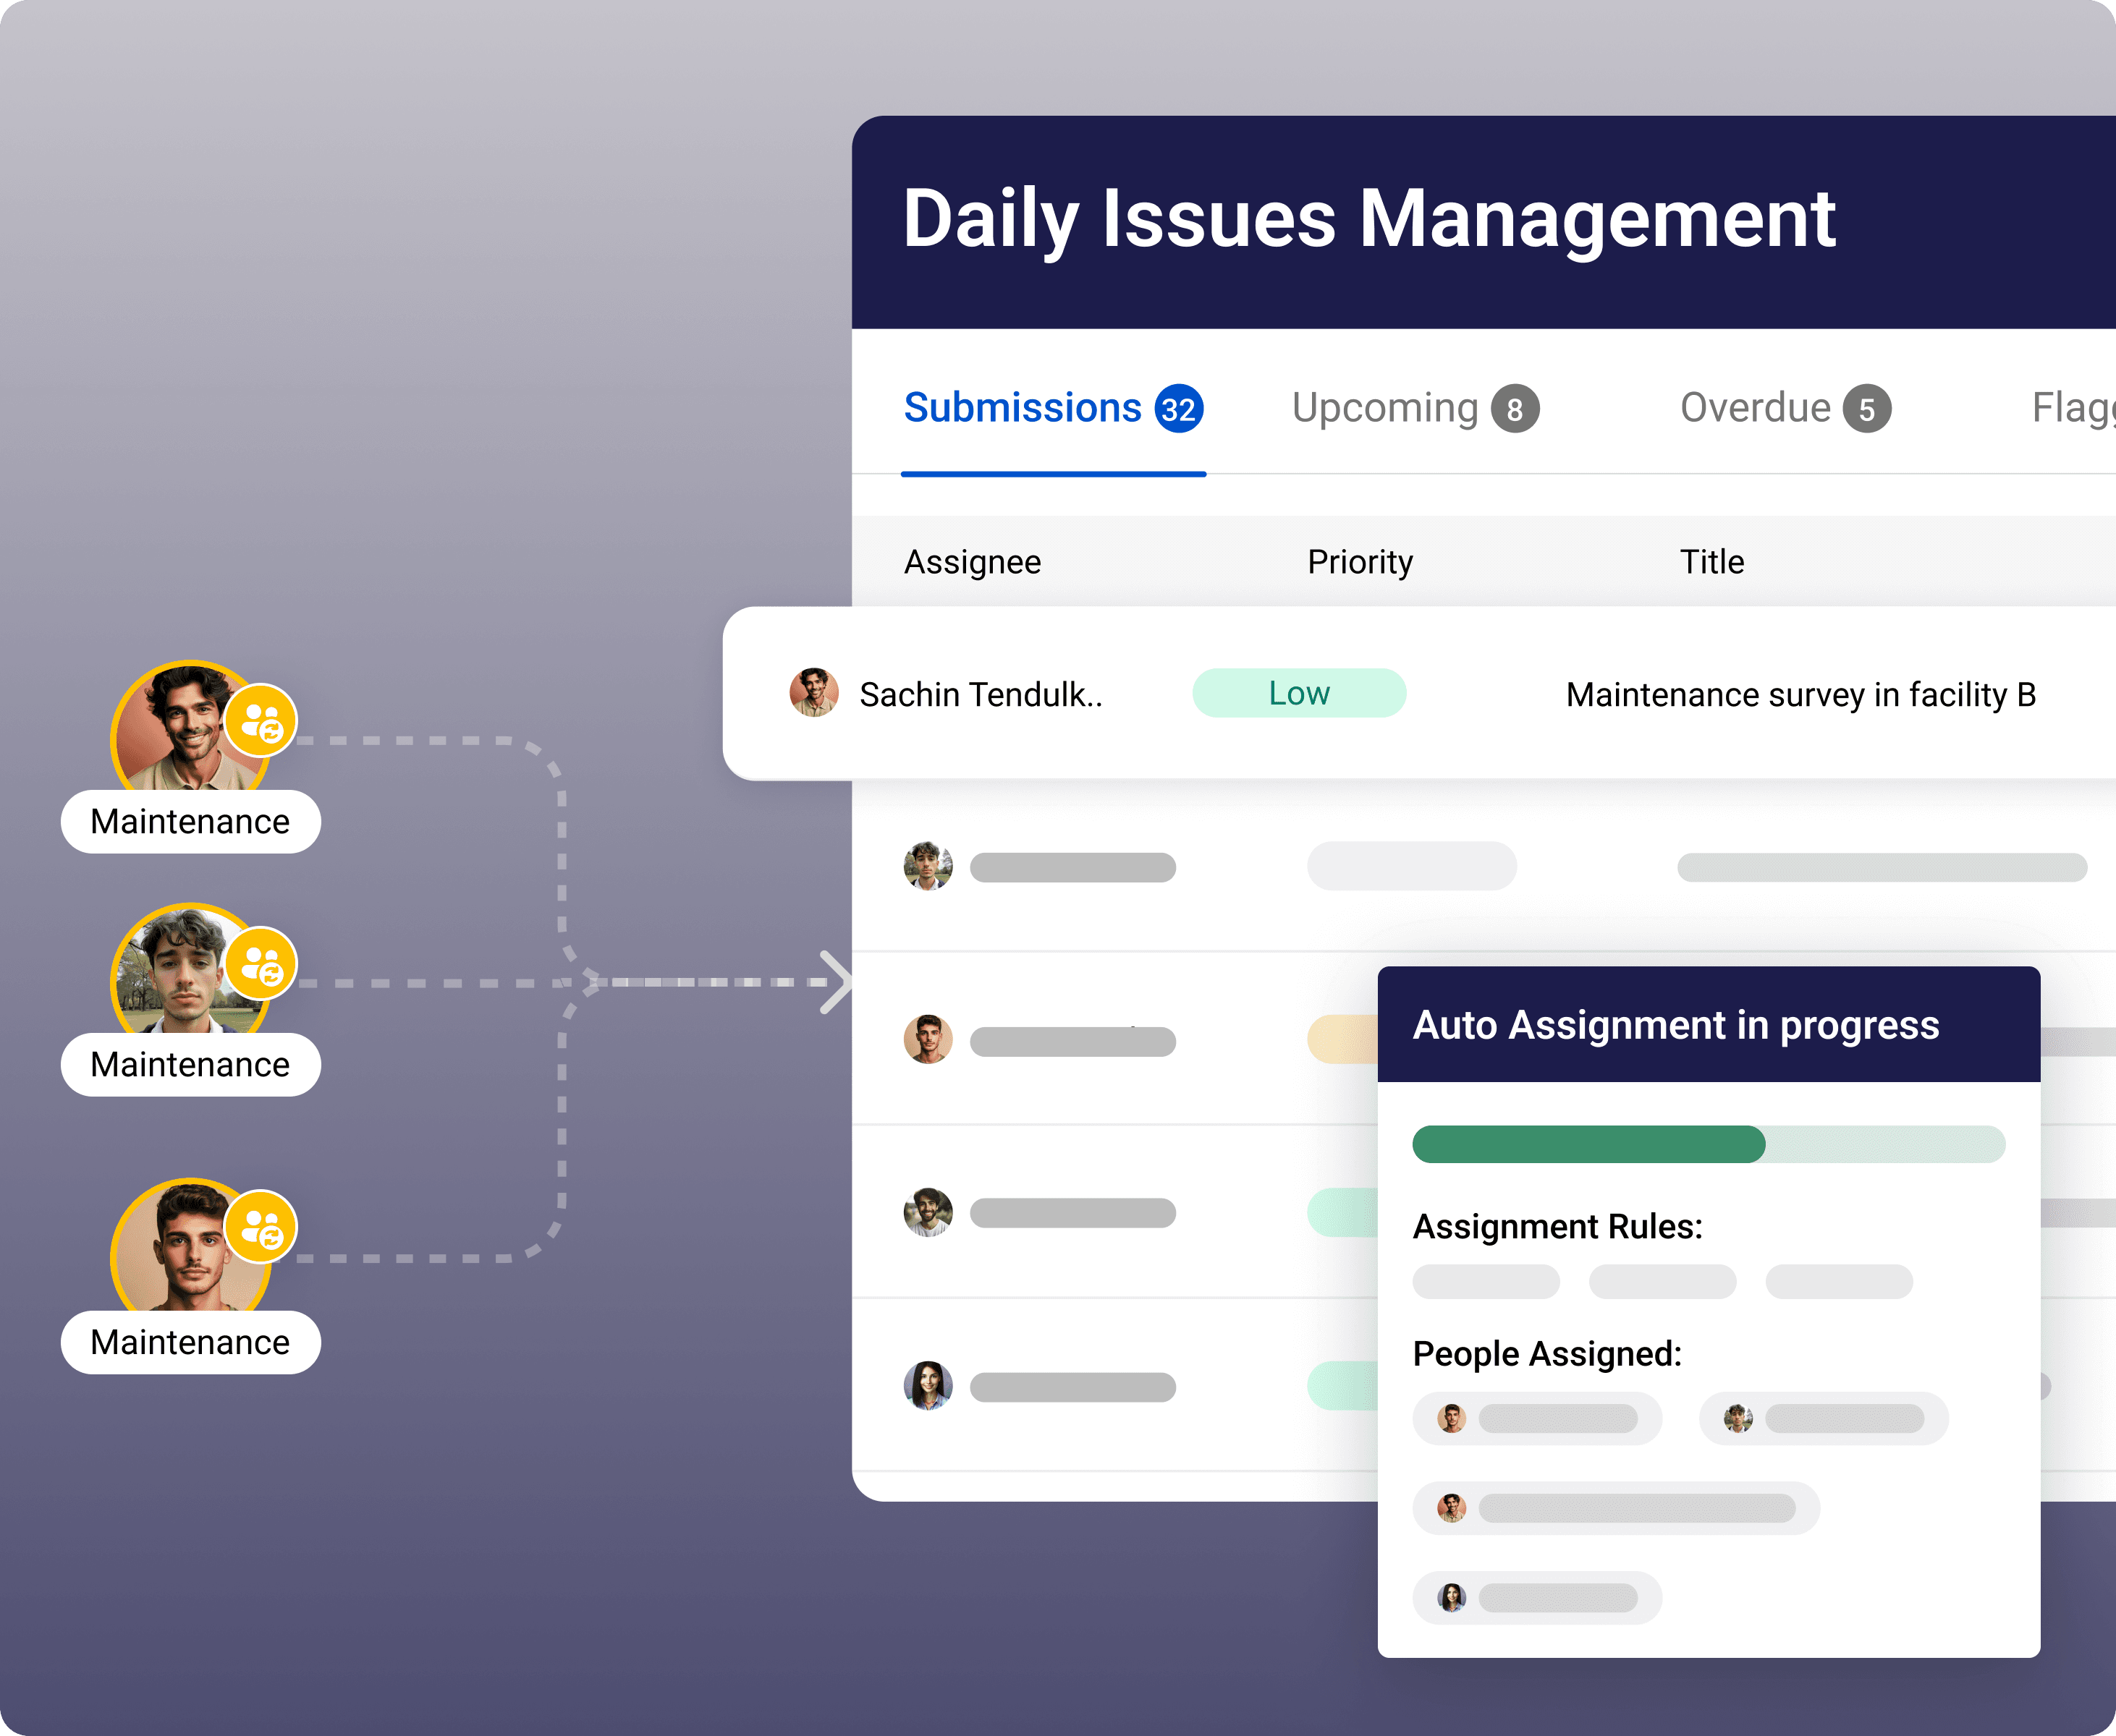Click team-sync badge on top Maintenance avatar
2116x1736 pixels.
click(261, 721)
